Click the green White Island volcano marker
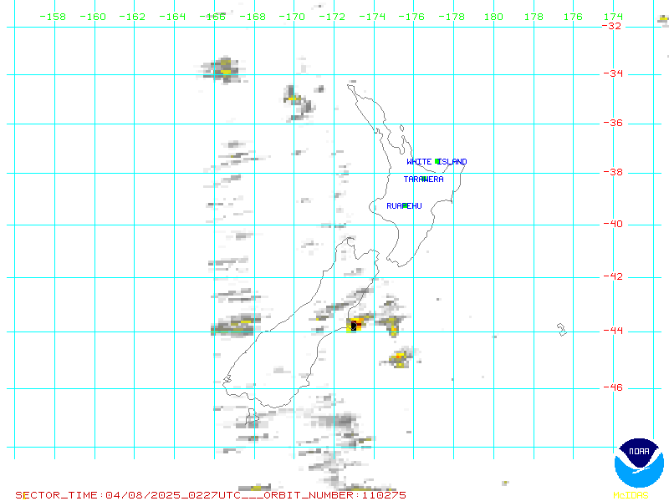 coord(437,161)
